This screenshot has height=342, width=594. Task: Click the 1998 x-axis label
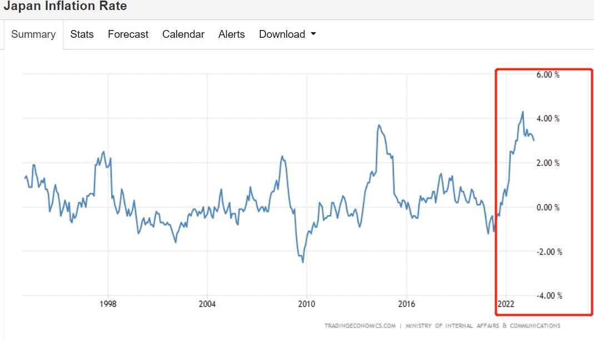(108, 304)
